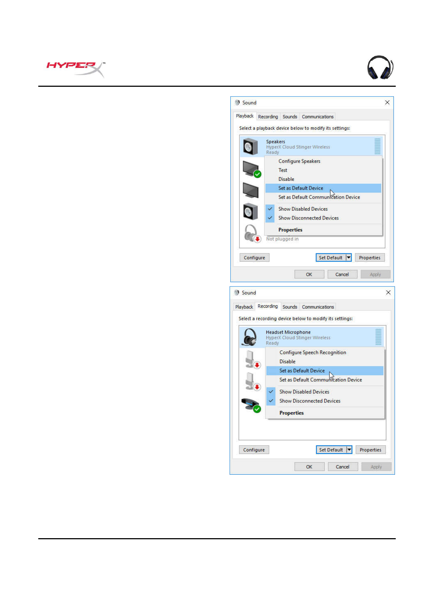This screenshot has height=614, width=434.
Task: Click Set Default button in the Recording window
Action: coord(331,450)
